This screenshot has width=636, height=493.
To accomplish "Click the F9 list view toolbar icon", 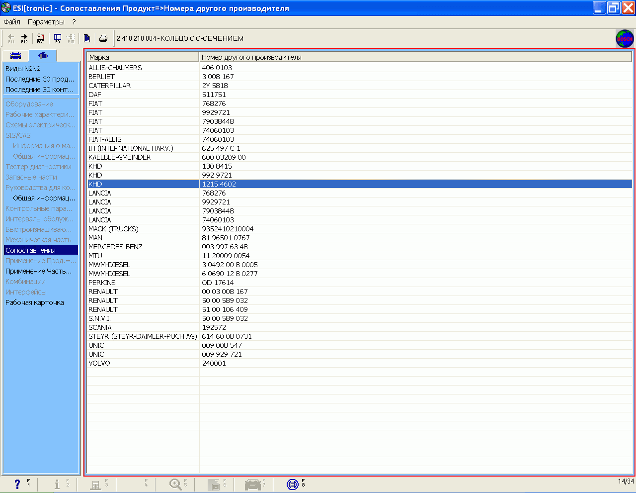I will click(58, 38).
